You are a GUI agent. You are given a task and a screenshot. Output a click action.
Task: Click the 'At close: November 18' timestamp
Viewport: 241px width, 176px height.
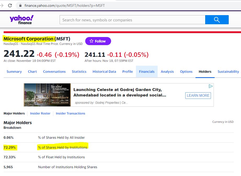click(x=30, y=61)
